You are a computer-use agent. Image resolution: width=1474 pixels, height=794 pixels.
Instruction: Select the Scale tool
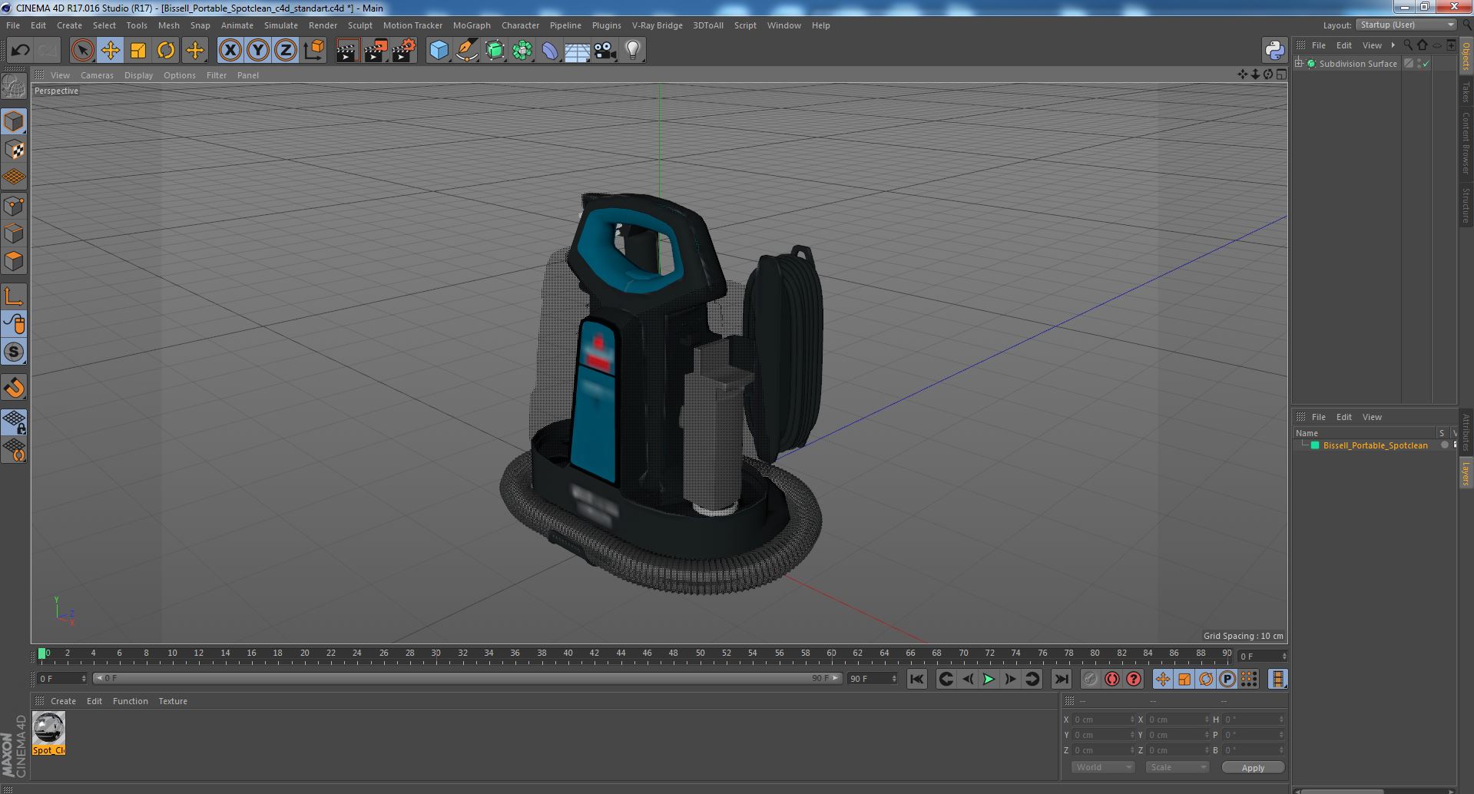click(x=138, y=51)
